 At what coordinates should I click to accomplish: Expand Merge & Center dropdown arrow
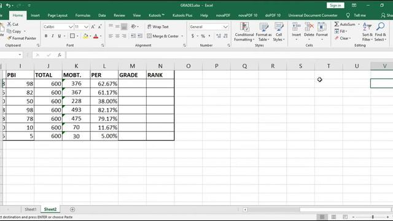[182, 36]
